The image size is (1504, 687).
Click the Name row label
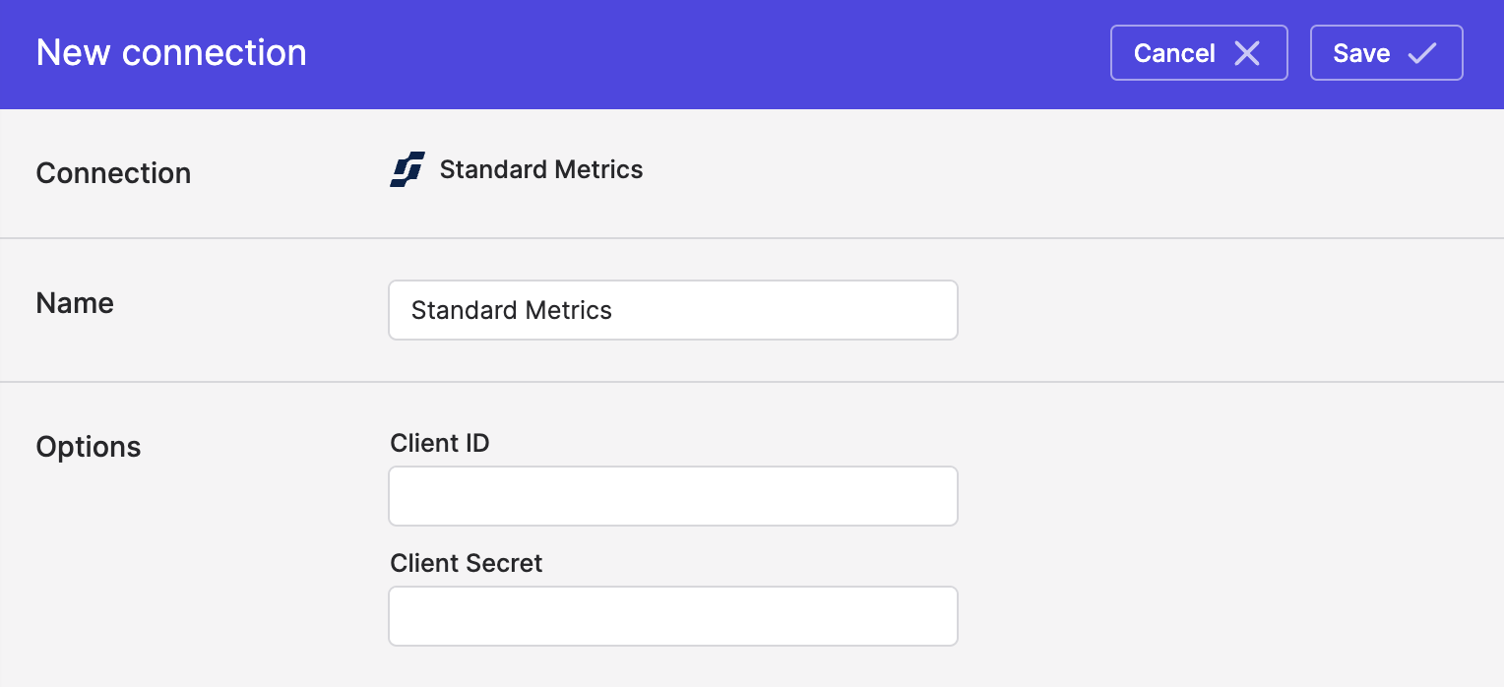tap(75, 303)
